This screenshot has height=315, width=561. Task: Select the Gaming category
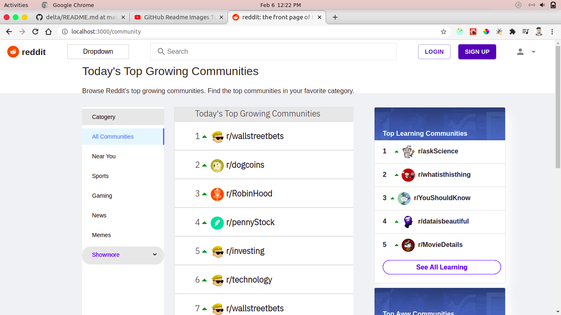[x=123, y=196]
